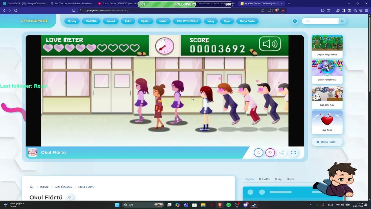This screenshot has width=371, height=209.
Task: Share the Okul Flörtü game
Action: [x=281, y=153]
